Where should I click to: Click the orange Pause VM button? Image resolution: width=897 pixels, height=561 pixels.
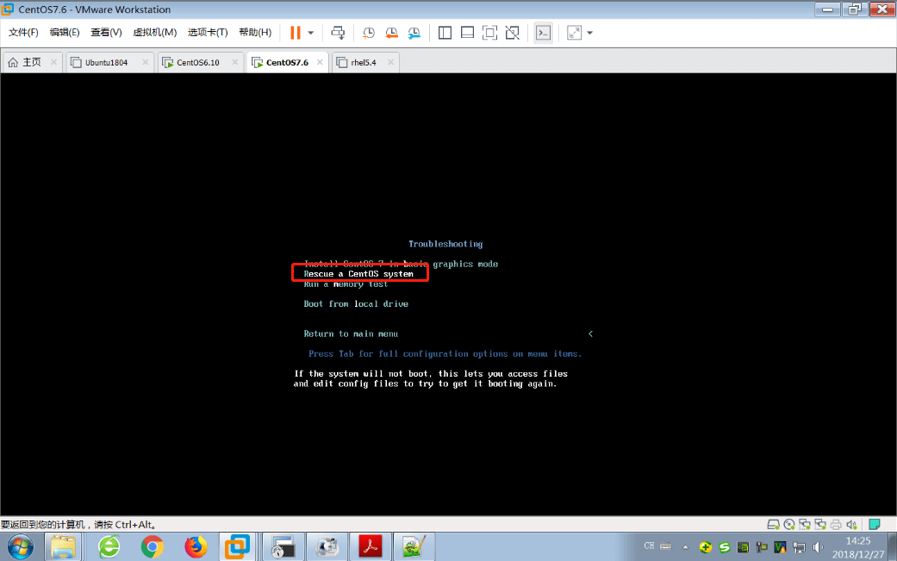296,33
